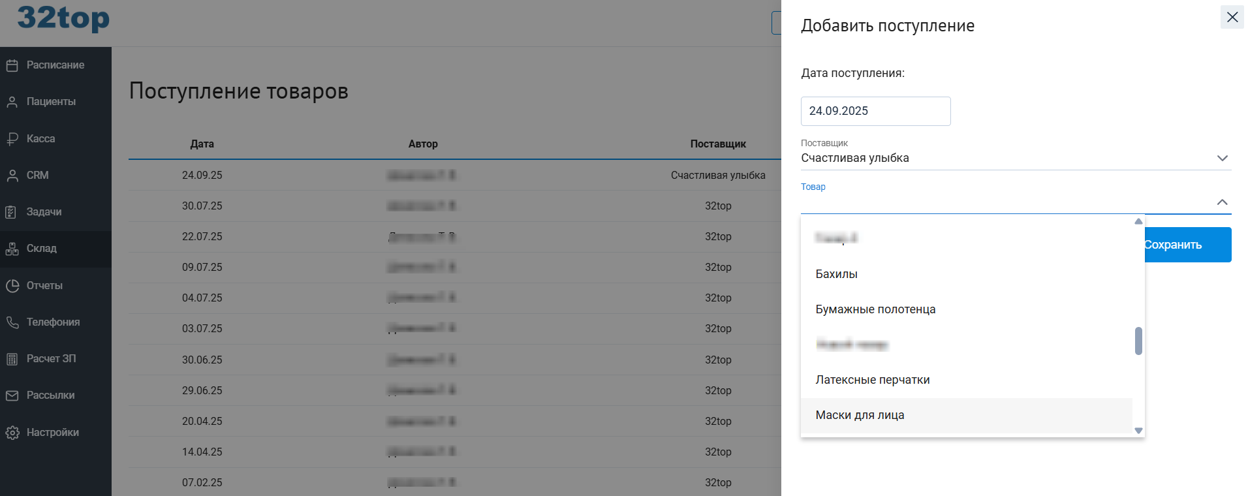The image size is (1248, 496).
Task: Click the Дата поступления date field
Action: (x=875, y=111)
